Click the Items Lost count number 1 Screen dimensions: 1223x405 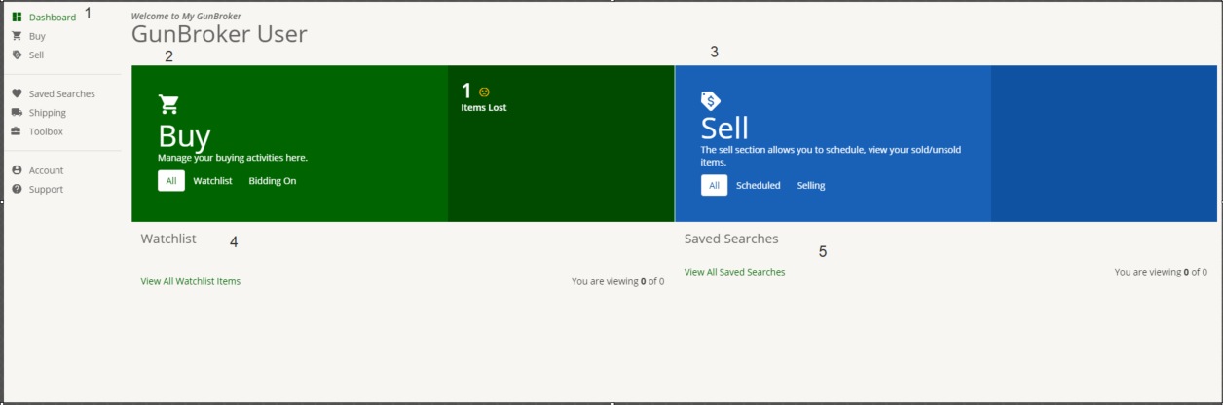466,91
